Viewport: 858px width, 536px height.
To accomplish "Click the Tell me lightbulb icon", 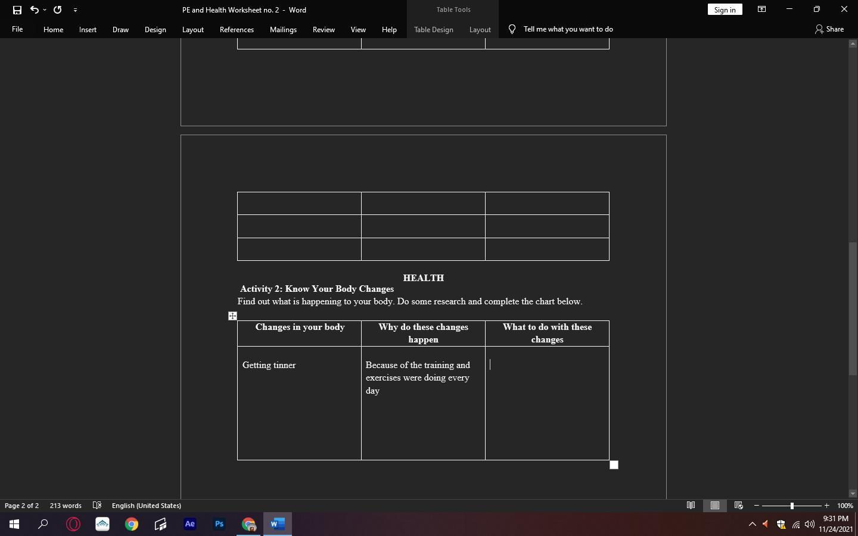I will pos(512,29).
